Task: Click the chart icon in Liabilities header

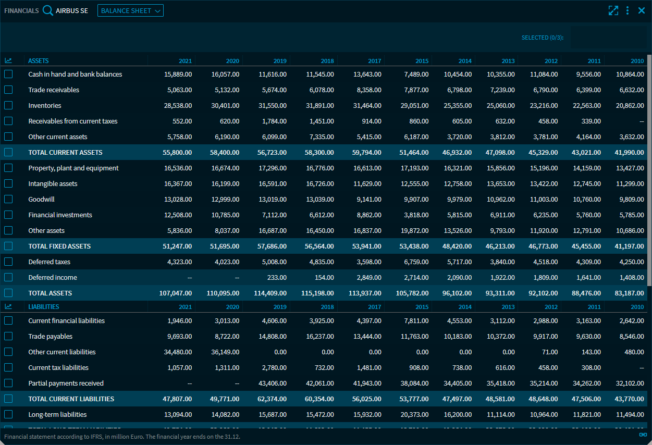Action: click(8, 307)
